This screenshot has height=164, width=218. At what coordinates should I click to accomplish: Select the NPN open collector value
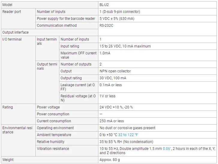(115, 71)
